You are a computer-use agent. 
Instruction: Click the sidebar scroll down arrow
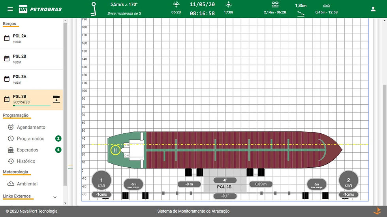(x=65, y=203)
